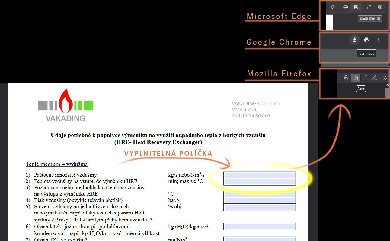This screenshot has width=390, height=241.
Task: Click the Firefox save-to-folder icon
Action: coord(355,78)
